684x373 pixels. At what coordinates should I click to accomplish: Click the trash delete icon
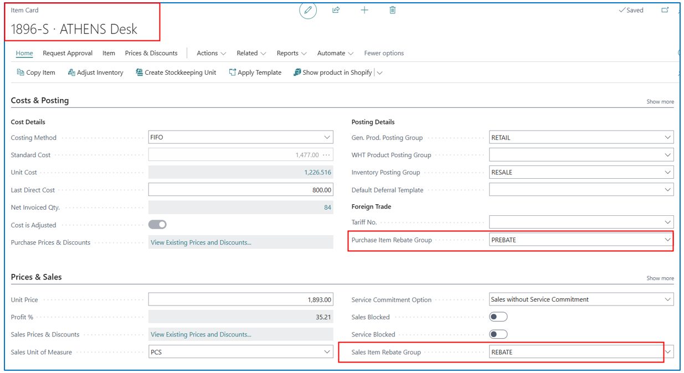(x=392, y=11)
